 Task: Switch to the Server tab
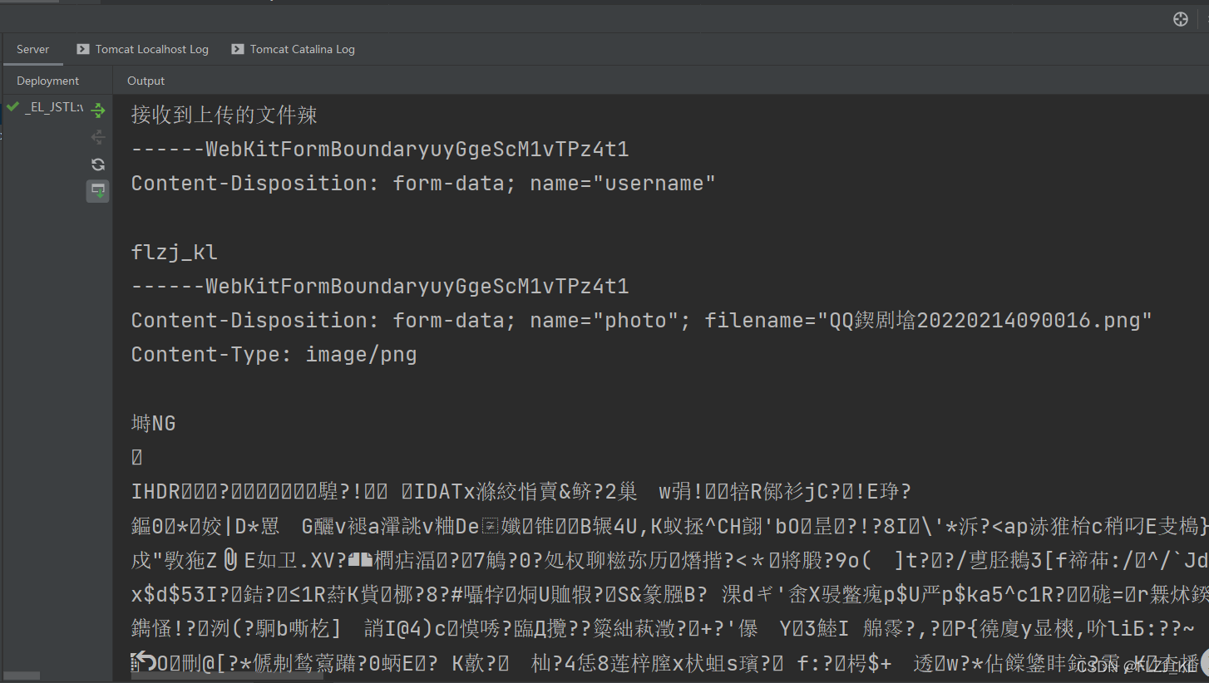(x=33, y=49)
